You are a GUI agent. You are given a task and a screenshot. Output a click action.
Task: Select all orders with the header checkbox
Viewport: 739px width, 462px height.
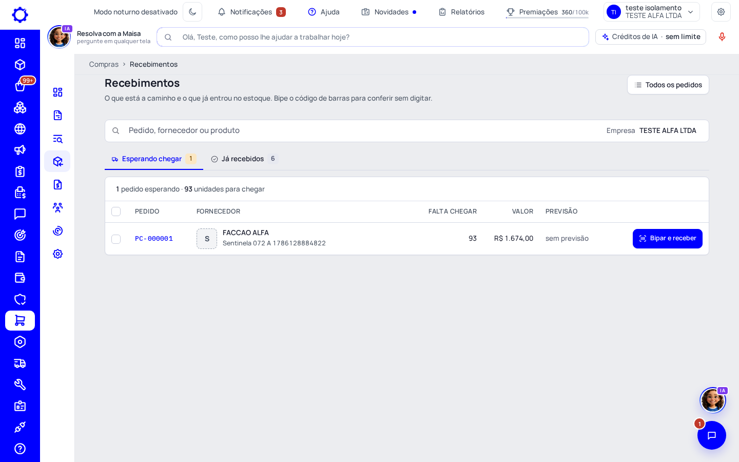[116, 211]
